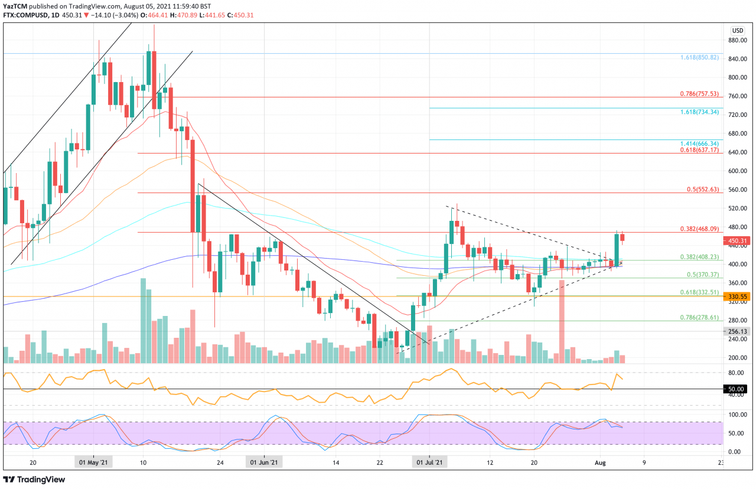This screenshot has width=756, height=489.
Task: Click the '22' date label on the time axis
Action: 380,463
